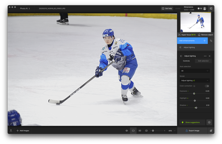Move the zoom slider handle
The image size is (222, 144).
pos(153,131)
